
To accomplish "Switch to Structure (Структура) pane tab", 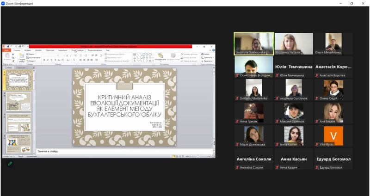I will pos(21,67).
